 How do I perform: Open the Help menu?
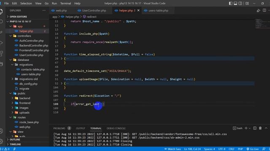pyautogui.click(x=77, y=3)
